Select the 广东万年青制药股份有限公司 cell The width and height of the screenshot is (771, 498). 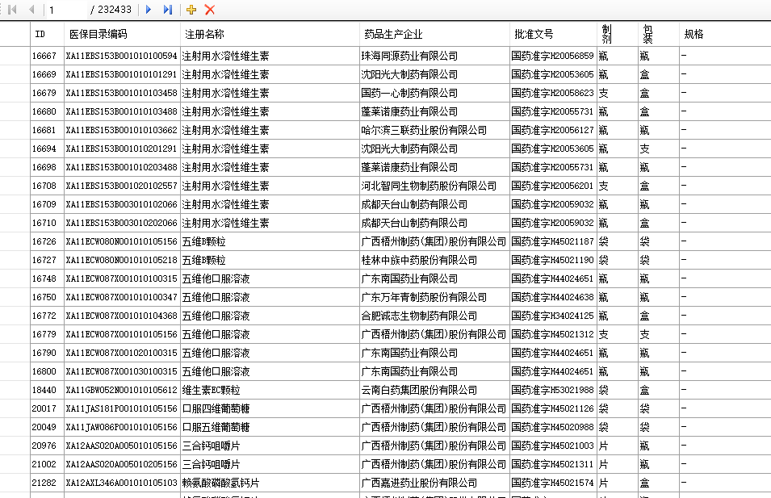[434, 297]
